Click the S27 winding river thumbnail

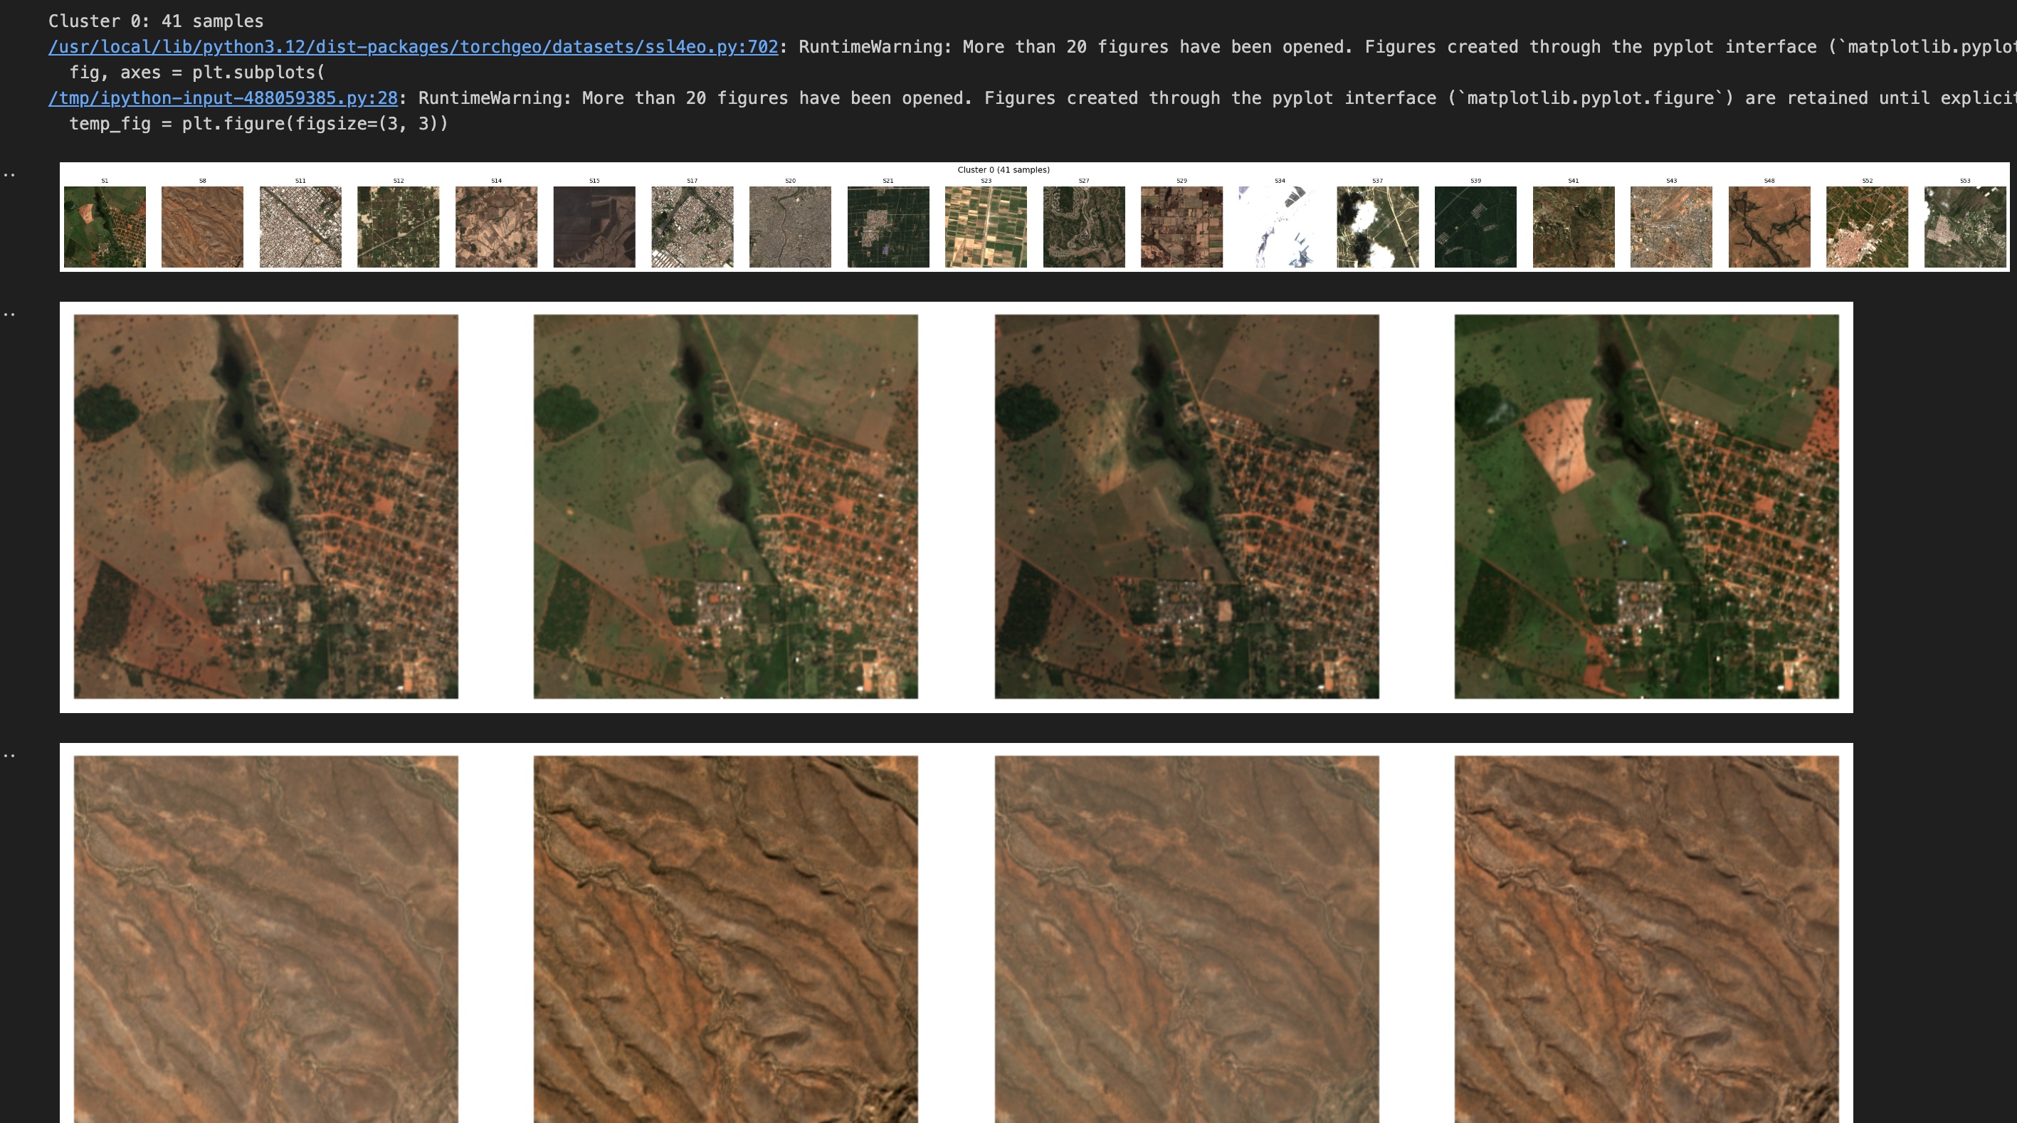pos(1084,227)
